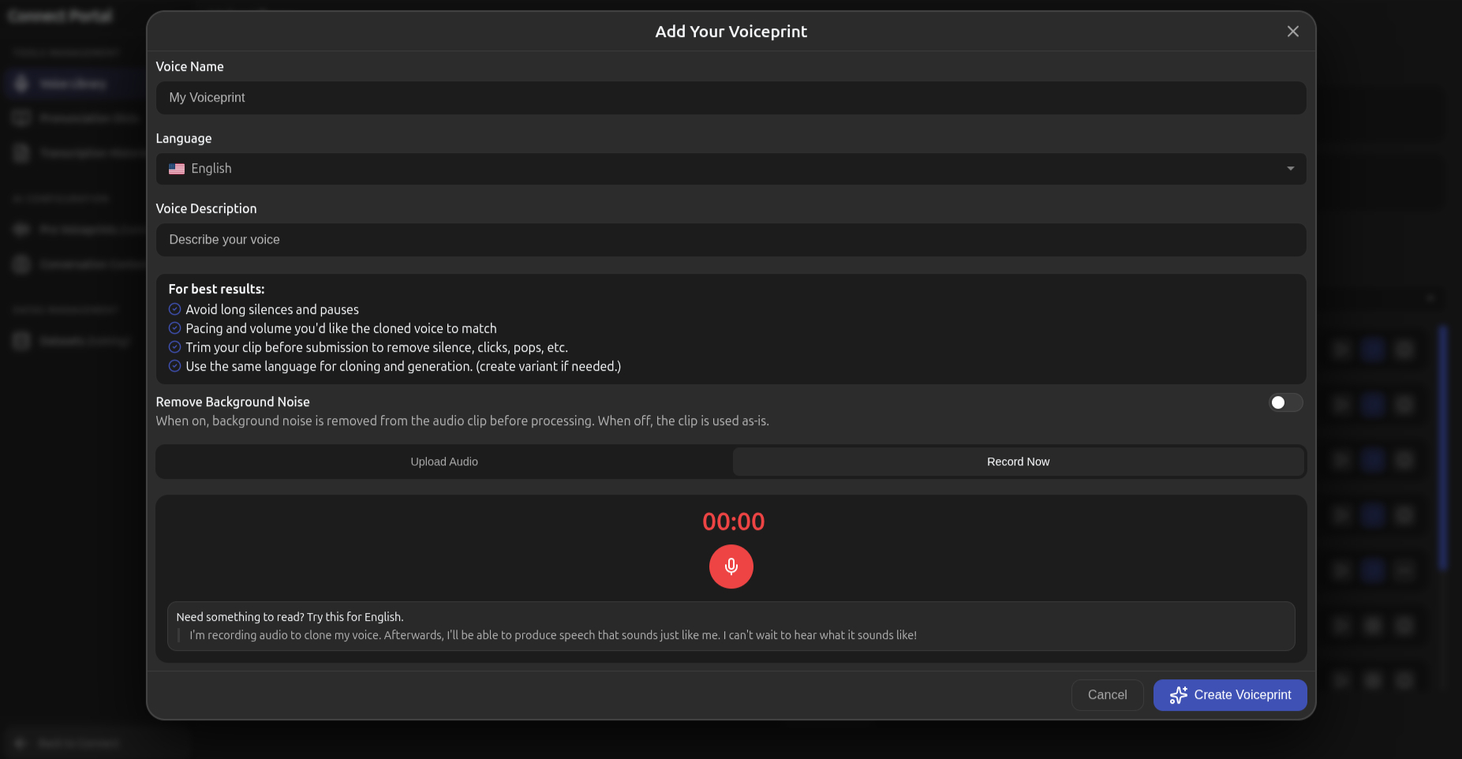Click the Create Voiceprint button
Viewport: 1462px width, 759px height.
point(1230,695)
